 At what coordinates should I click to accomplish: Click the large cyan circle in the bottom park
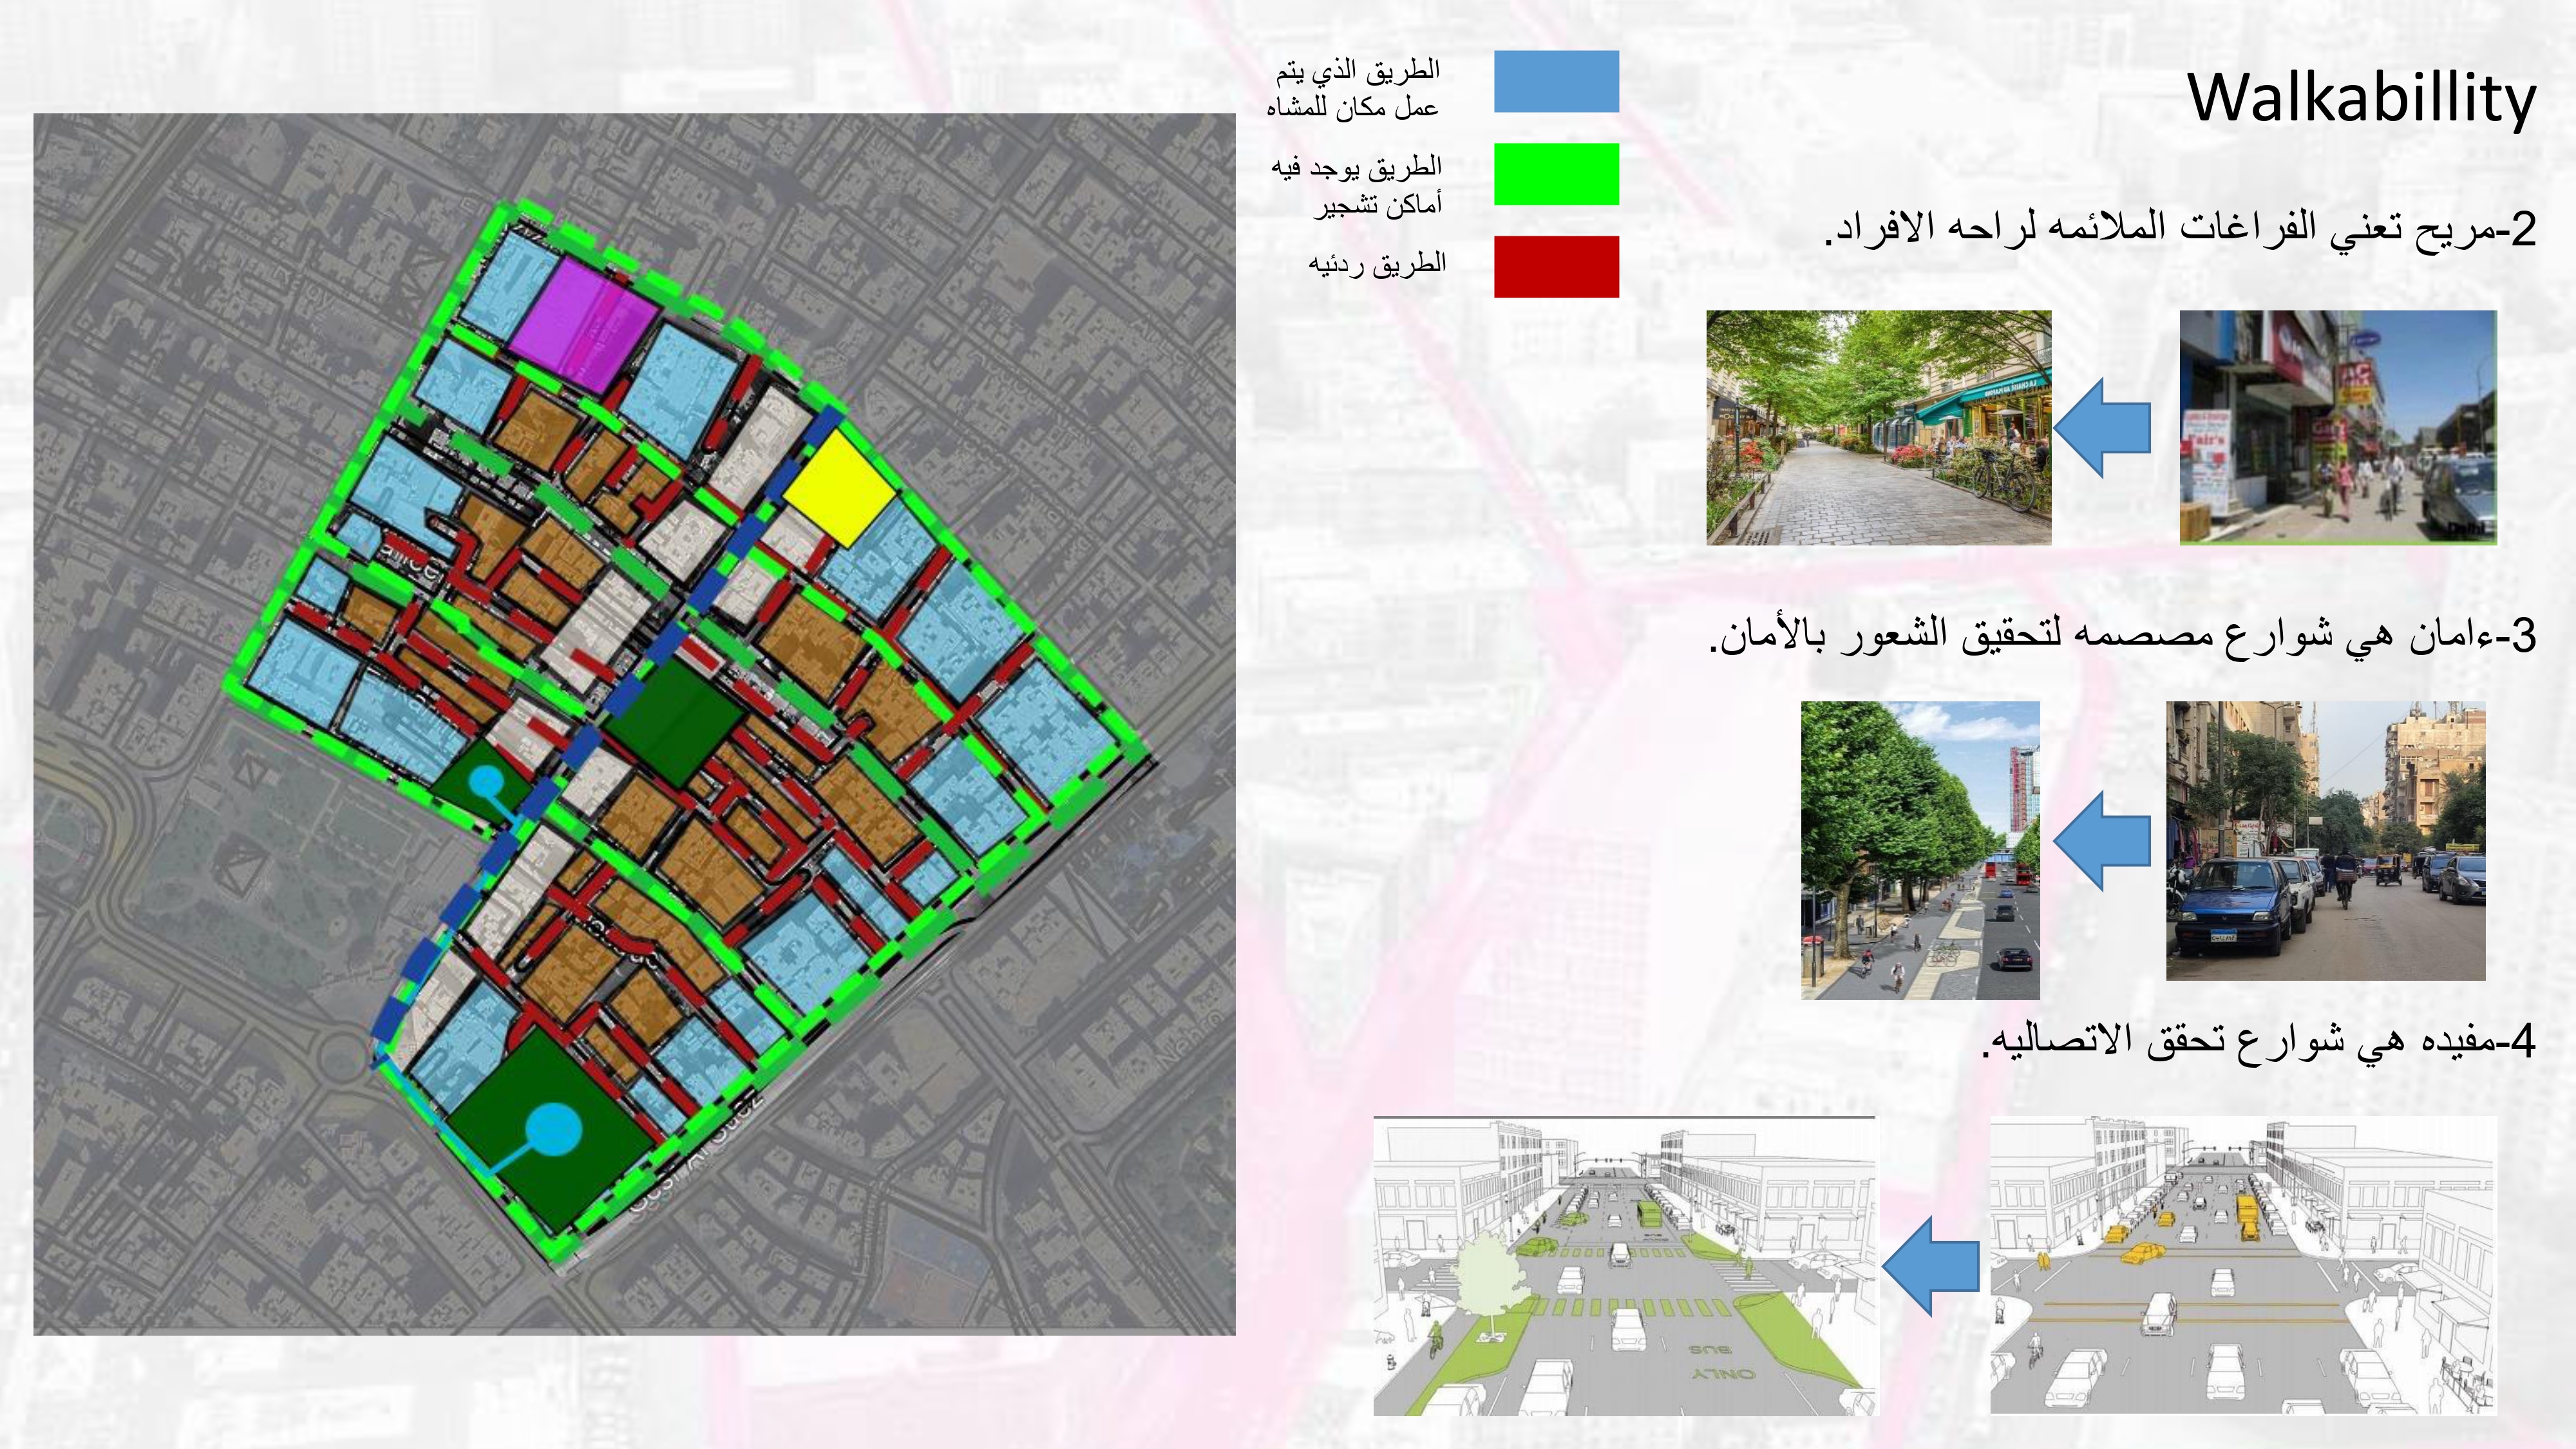553,1129
